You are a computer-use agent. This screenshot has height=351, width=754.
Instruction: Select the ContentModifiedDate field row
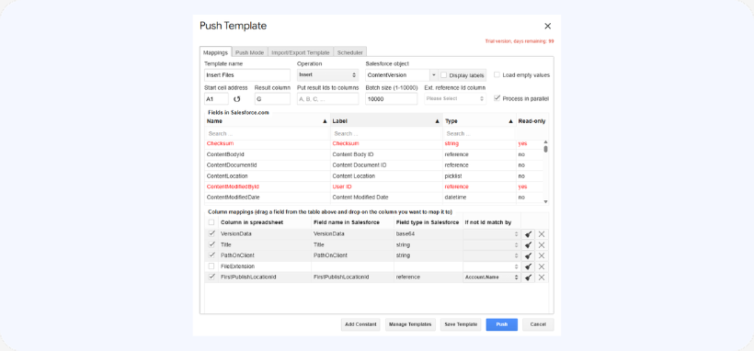click(373, 198)
